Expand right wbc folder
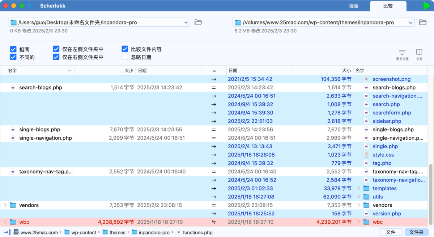Image resolution: width=434 pixels, height=237 pixels. (359, 222)
